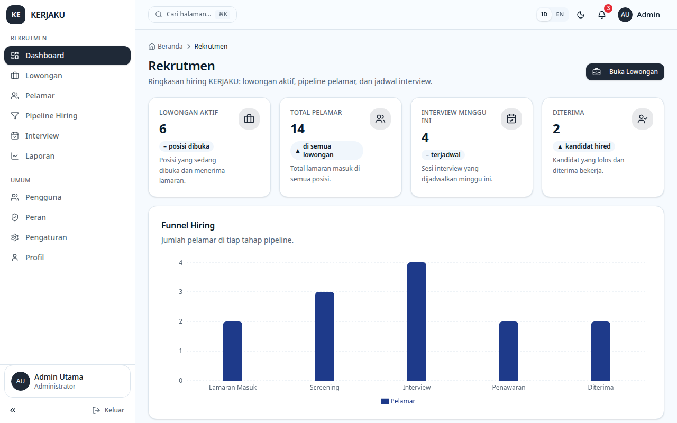Image resolution: width=677 pixels, height=423 pixels.
Task: Click the Buka Lowongan button
Action: 625,72
